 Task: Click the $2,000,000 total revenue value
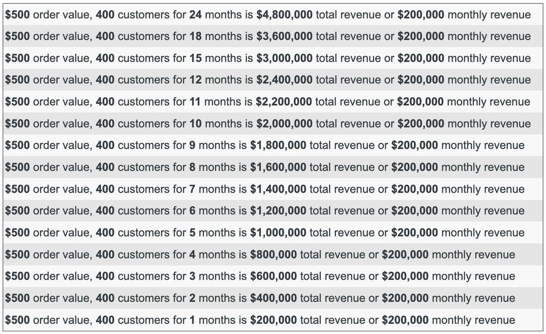pos(284,123)
